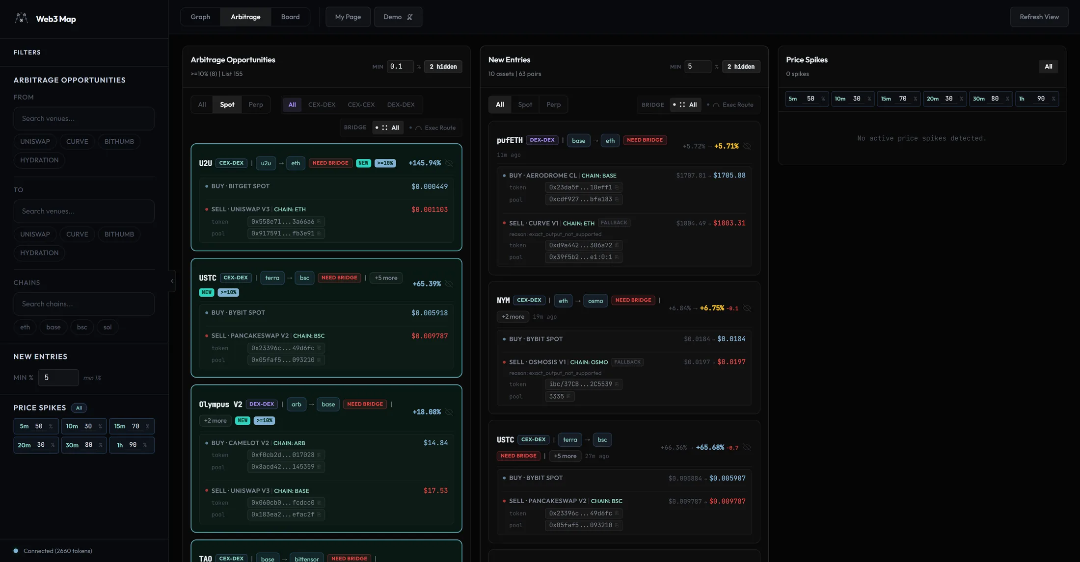Open the Demo mode button
Viewport: 1080px width, 562px height.
click(x=398, y=17)
